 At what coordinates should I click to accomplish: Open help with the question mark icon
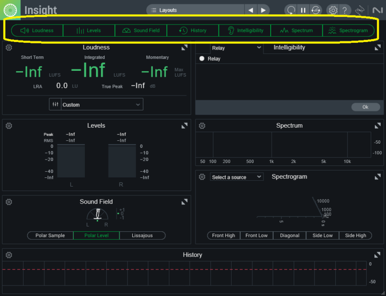pos(345,10)
